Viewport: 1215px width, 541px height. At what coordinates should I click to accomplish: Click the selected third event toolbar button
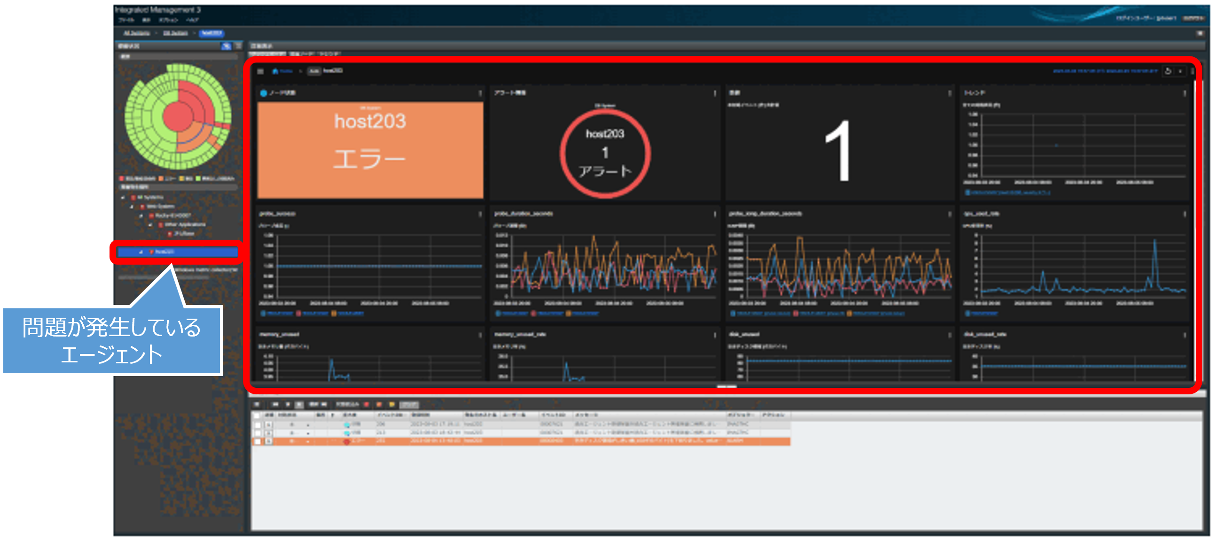[x=299, y=405]
